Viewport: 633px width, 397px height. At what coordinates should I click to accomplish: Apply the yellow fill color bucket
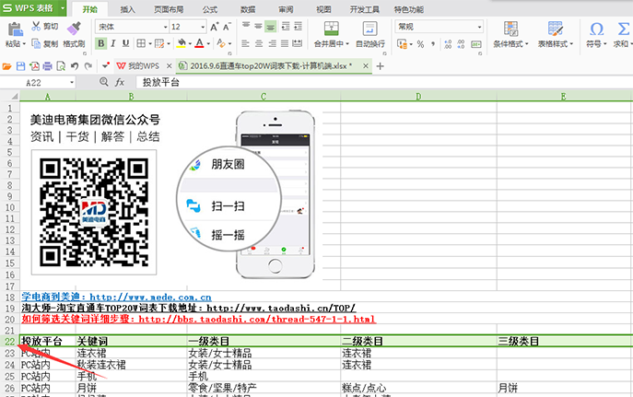182,43
